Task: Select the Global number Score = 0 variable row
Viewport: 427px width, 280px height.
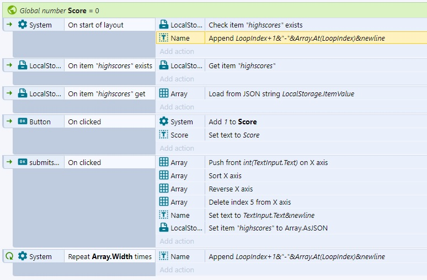Action: tap(215, 10)
